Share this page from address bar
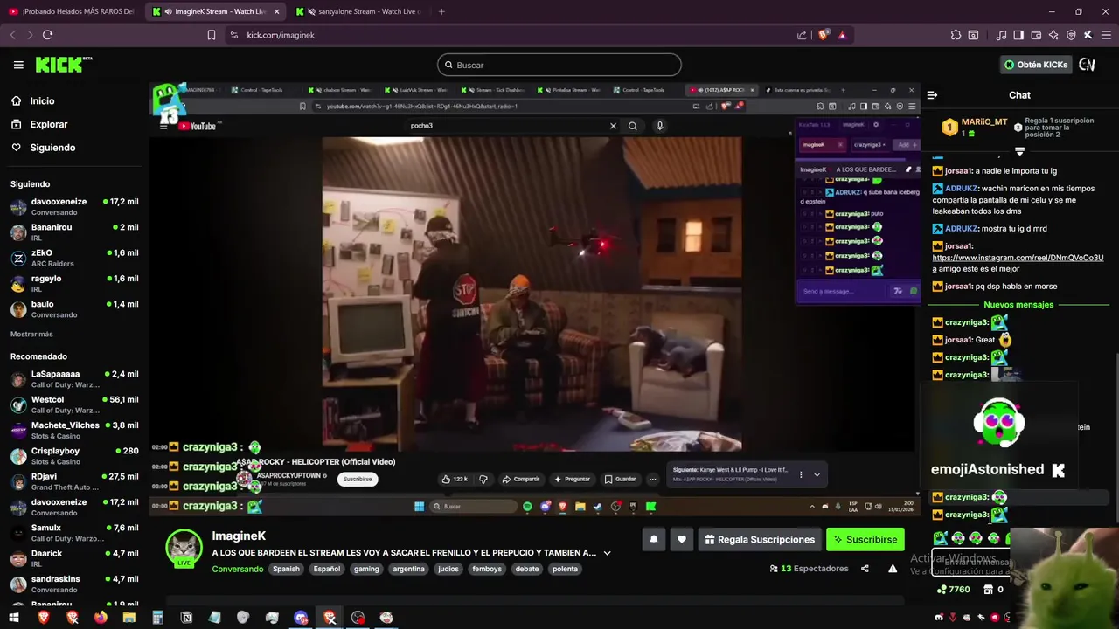Image resolution: width=1119 pixels, height=629 pixels. [x=802, y=35]
